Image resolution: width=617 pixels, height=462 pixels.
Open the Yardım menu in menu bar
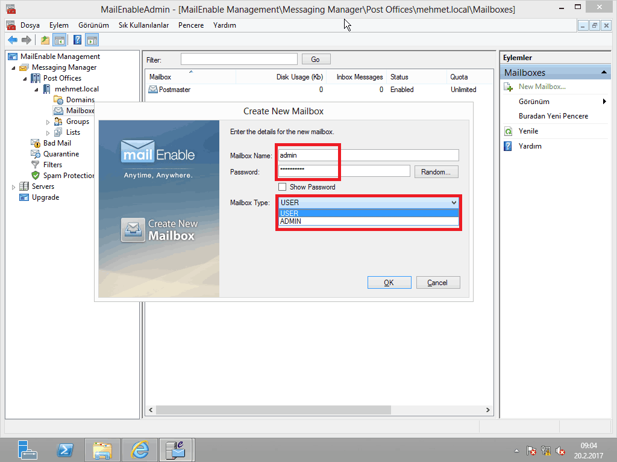(224, 25)
